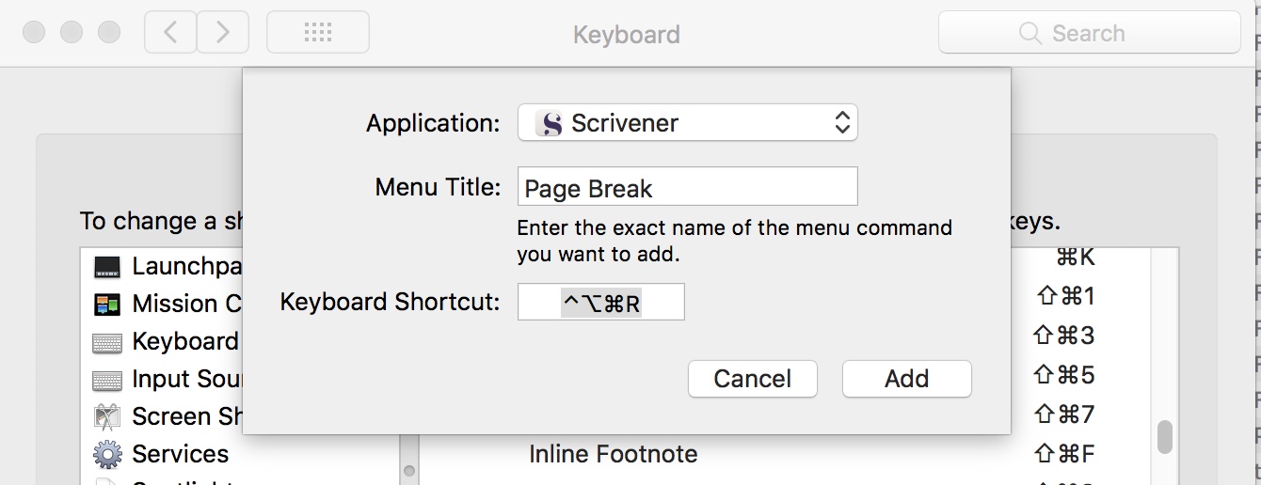Image resolution: width=1261 pixels, height=485 pixels.
Task: Select the Keyboard category icon
Action: [107, 343]
